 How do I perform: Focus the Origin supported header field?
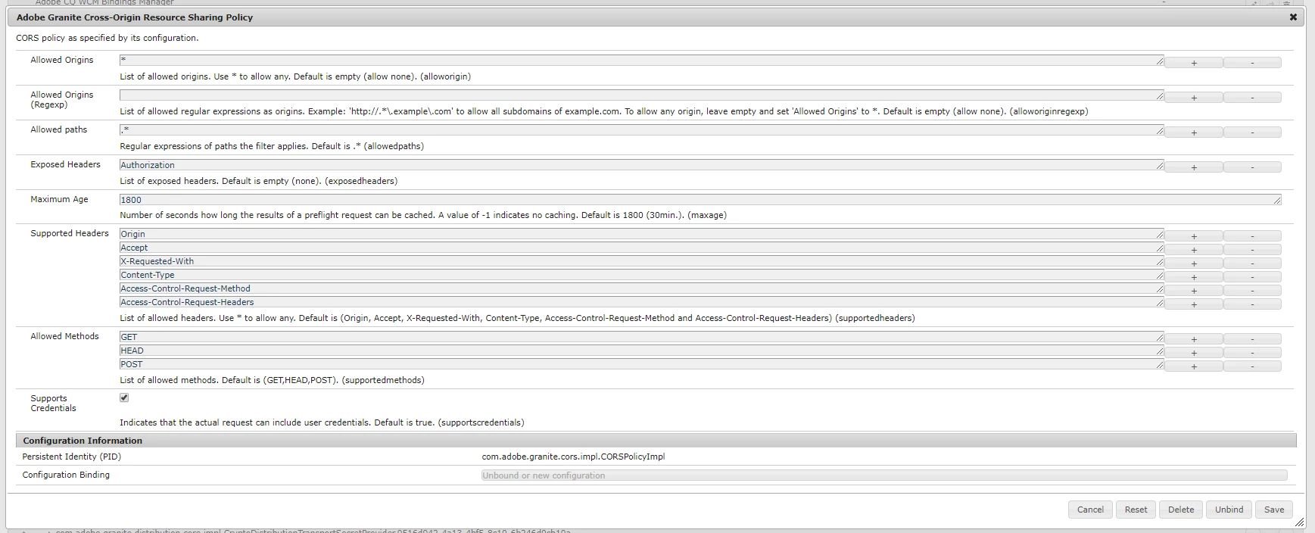point(641,234)
